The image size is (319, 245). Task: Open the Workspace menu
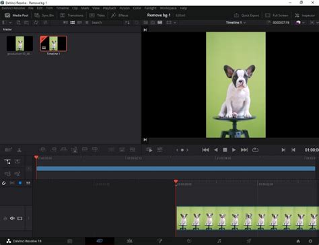pyautogui.click(x=168, y=8)
